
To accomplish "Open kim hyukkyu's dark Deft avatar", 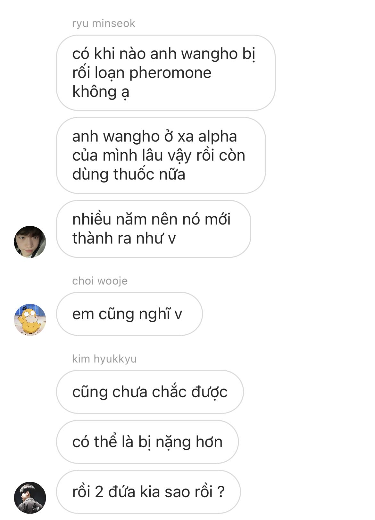I will coord(30,498).
